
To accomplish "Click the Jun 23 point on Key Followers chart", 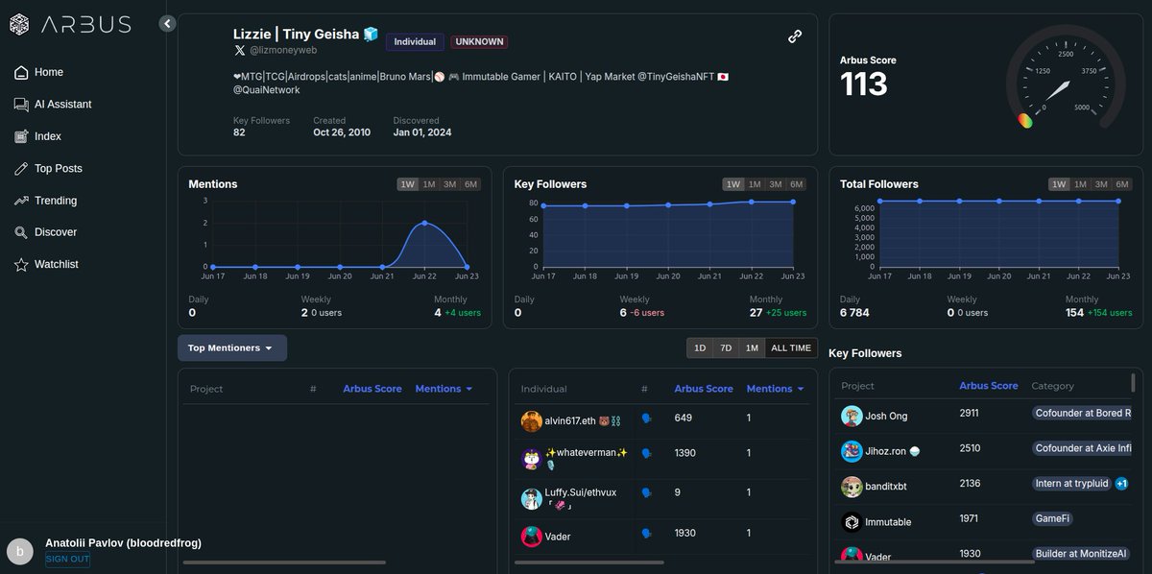I will click(x=793, y=202).
